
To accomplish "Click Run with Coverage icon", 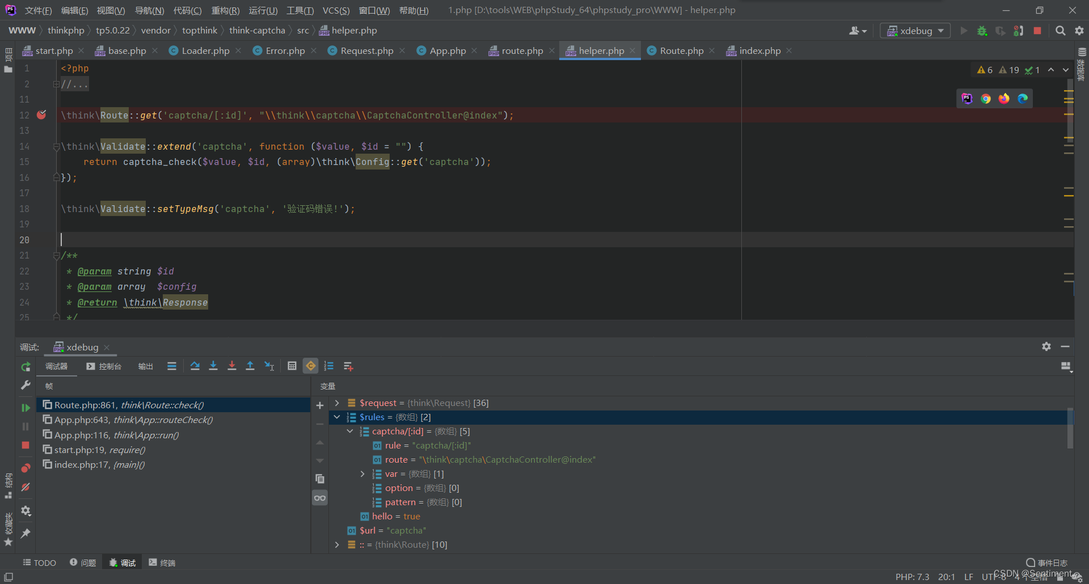I will [x=1001, y=31].
